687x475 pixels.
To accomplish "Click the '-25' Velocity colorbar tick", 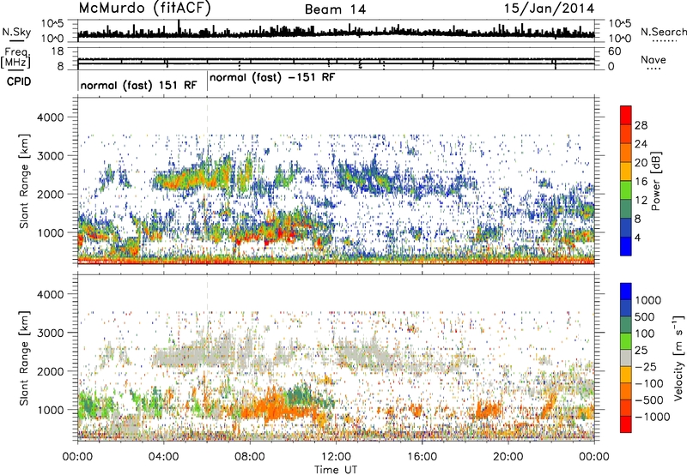I will 647,366.
